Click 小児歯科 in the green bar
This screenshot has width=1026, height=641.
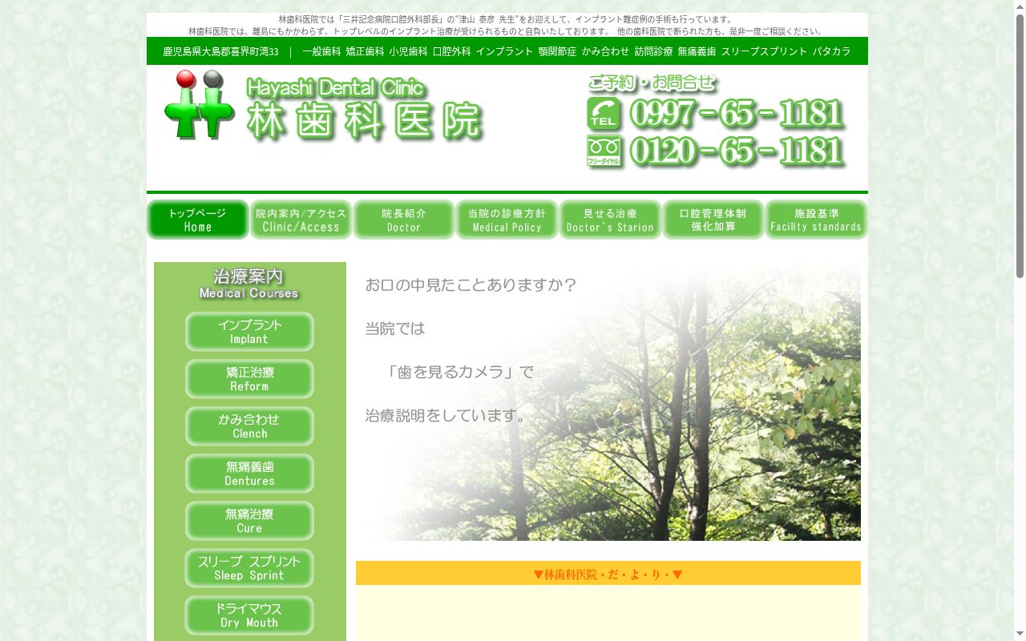(x=408, y=51)
